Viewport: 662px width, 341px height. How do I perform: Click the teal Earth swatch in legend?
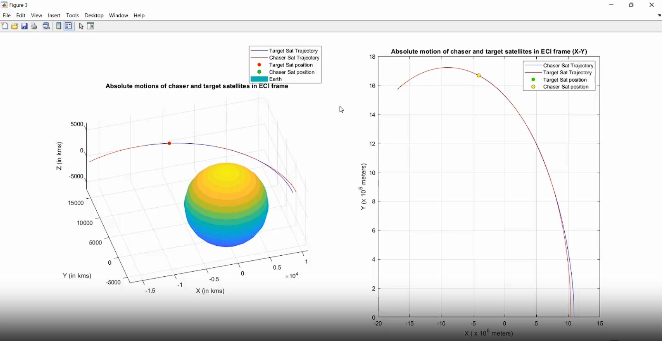(x=259, y=79)
